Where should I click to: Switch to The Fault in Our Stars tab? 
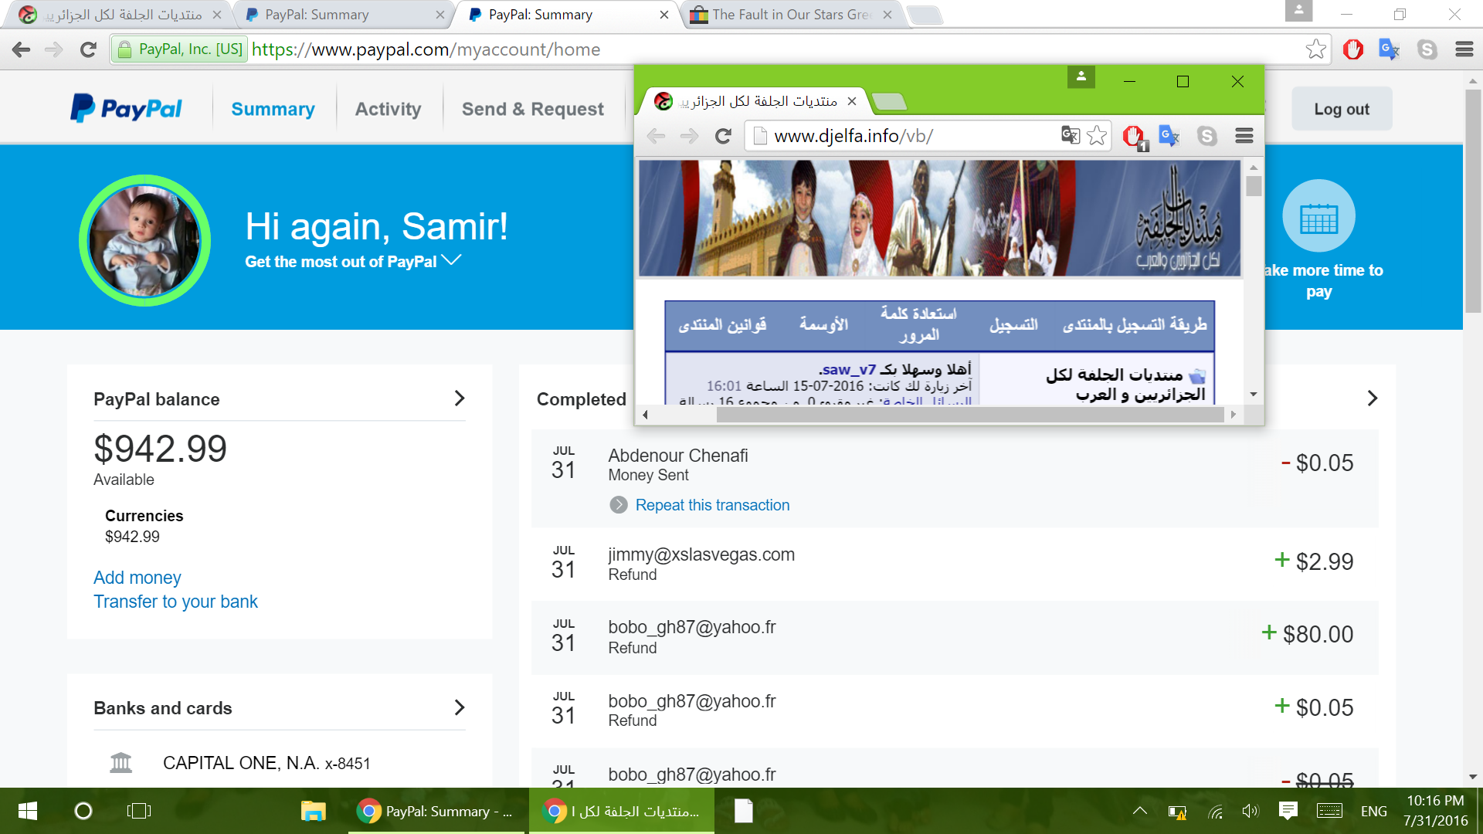pos(793,15)
